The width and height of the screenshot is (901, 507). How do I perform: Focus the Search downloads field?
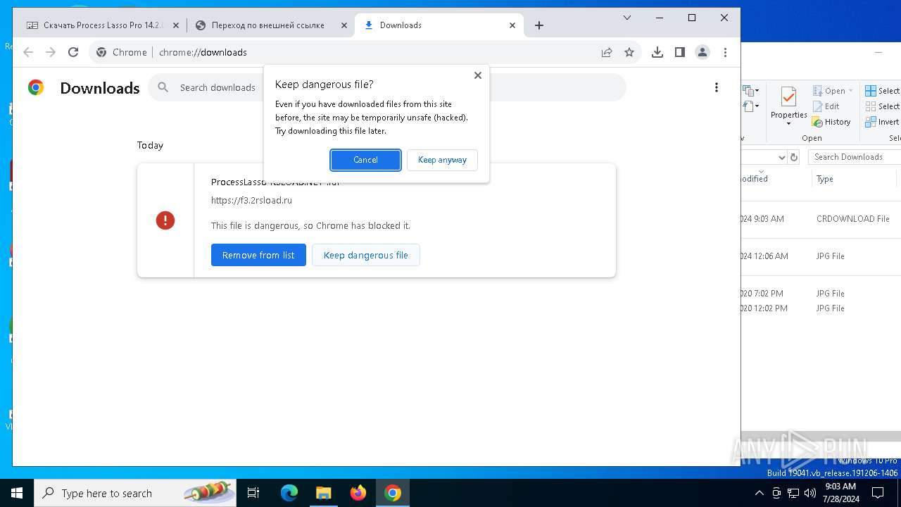[387, 87]
